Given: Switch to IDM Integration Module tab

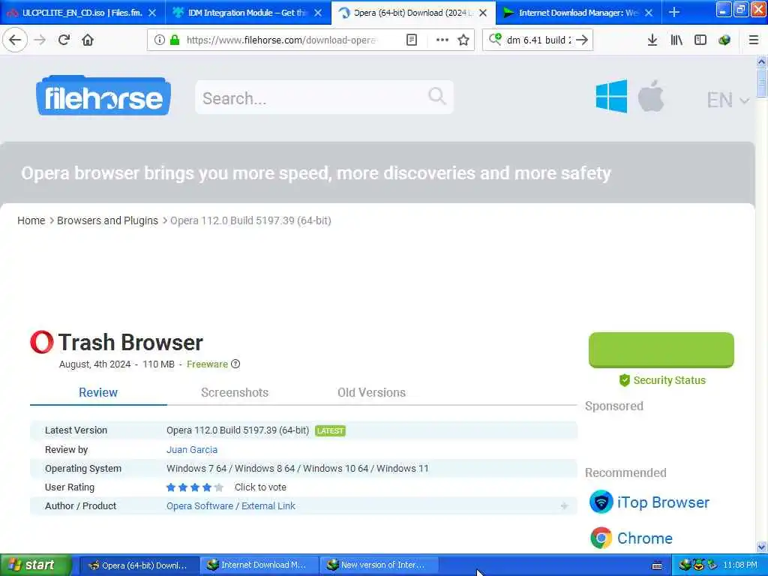Looking at the screenshot, I should coord(246,13).
